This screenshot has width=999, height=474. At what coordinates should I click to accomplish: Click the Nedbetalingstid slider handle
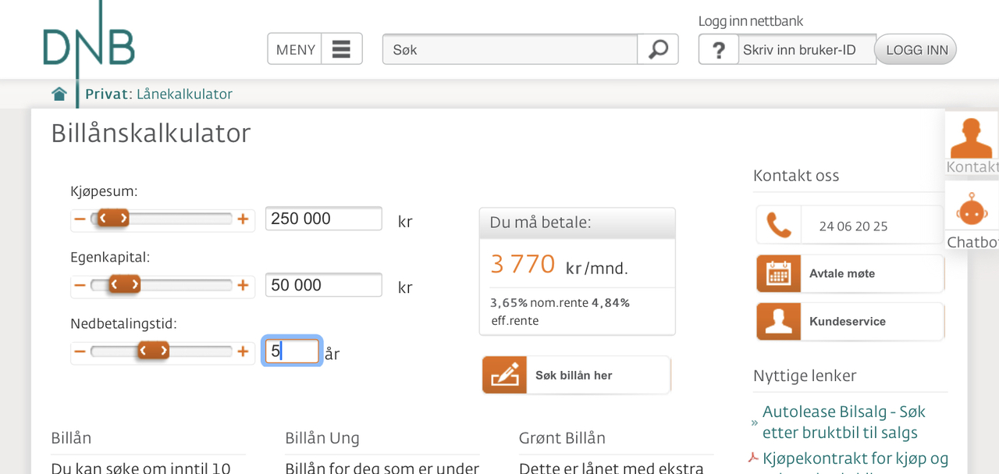[x=153, y=351]
